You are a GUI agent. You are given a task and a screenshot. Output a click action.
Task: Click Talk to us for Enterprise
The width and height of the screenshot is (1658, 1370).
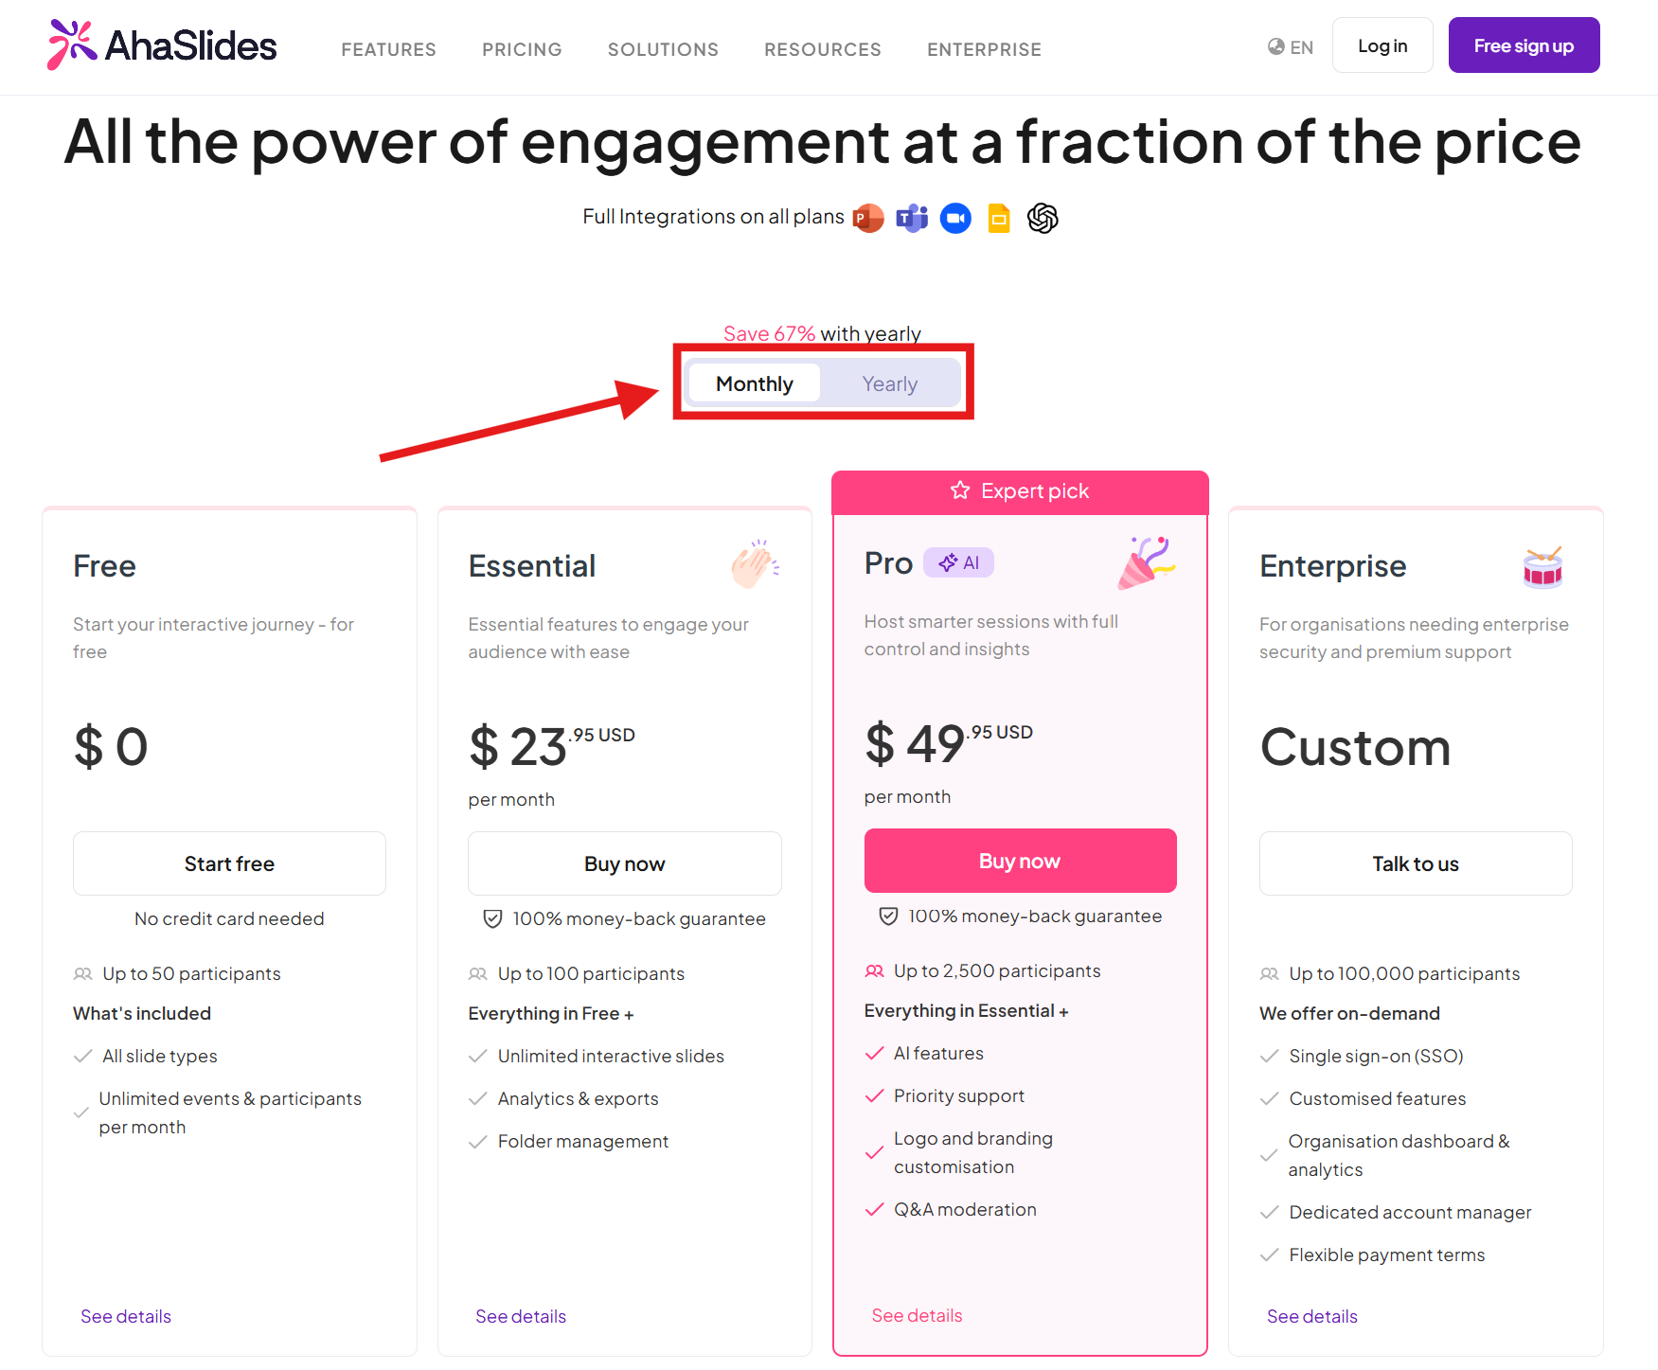point(1415,863)
